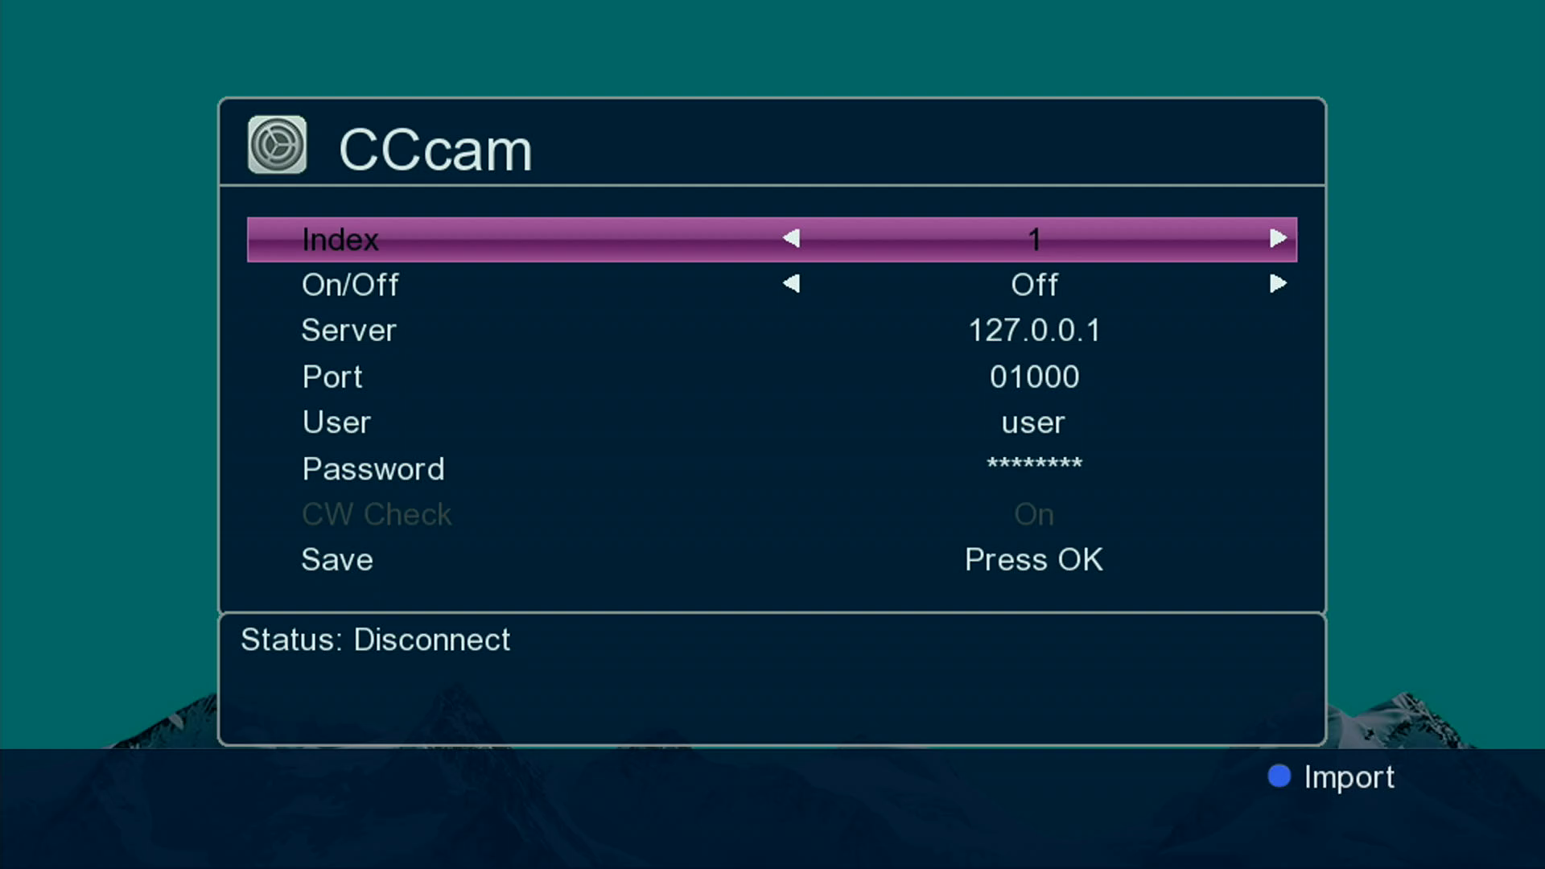This screenshot has width=1545, height=869.
Task: Select the Server row label
Action: [348, 331]
